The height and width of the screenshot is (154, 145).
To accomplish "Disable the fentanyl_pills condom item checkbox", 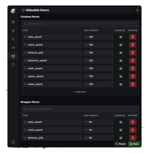I will click(121, 53).
